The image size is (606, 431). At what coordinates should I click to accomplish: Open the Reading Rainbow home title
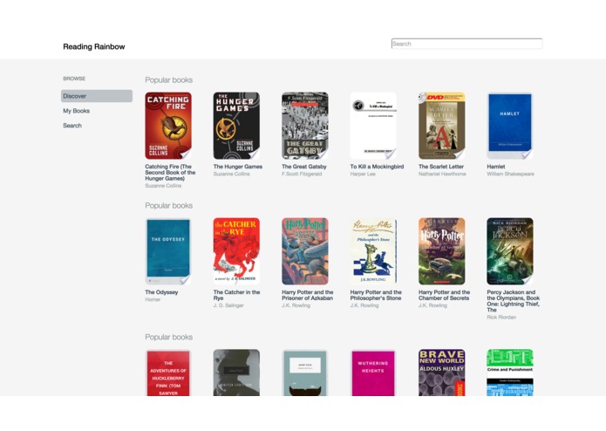[x=94, y=47]
